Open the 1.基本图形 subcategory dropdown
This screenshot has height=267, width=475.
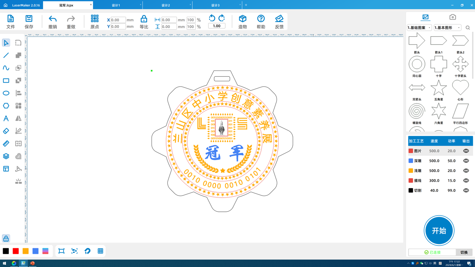click(x=448, y=28)
